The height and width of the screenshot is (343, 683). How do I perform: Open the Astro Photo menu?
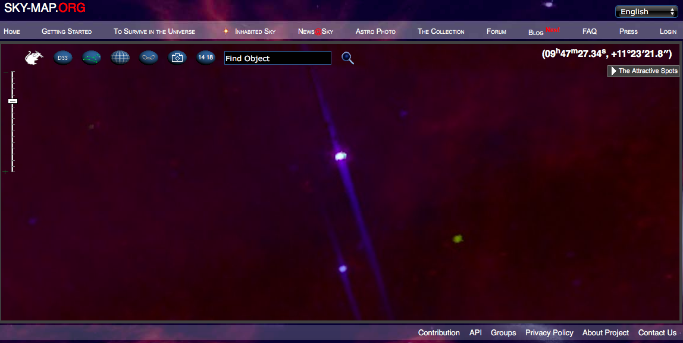375,31
